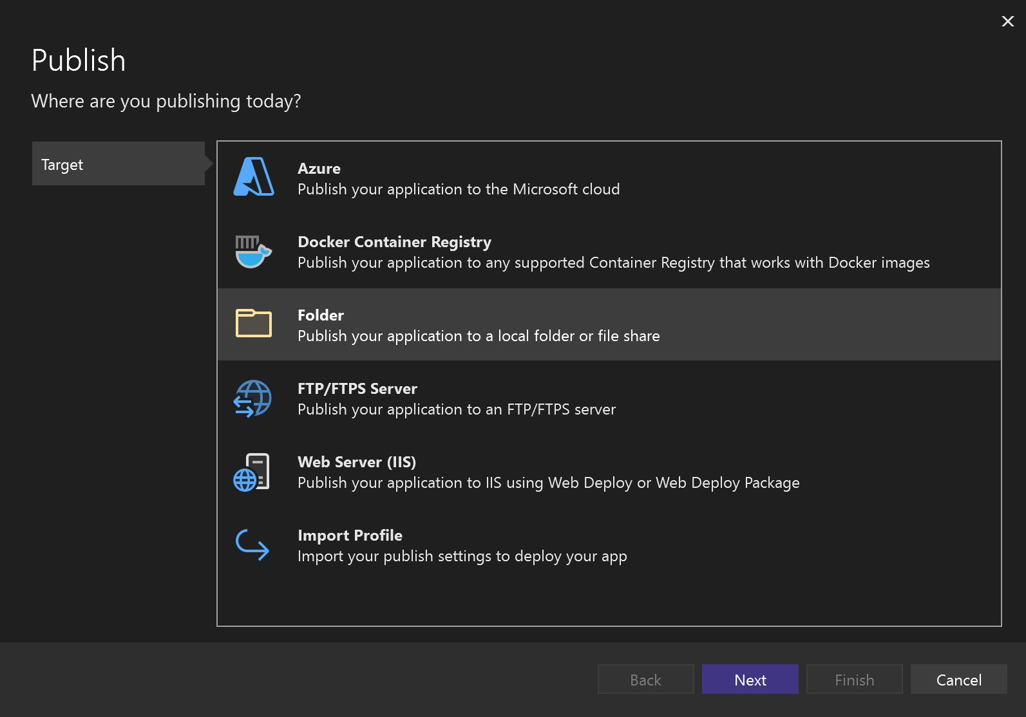The height and width of the screenshot is (717, 1026).
Task: Click the yellow Folder icon
Action: (x=254, y=323)
